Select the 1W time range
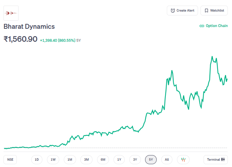232x167 pixels. tap(53, 160)
